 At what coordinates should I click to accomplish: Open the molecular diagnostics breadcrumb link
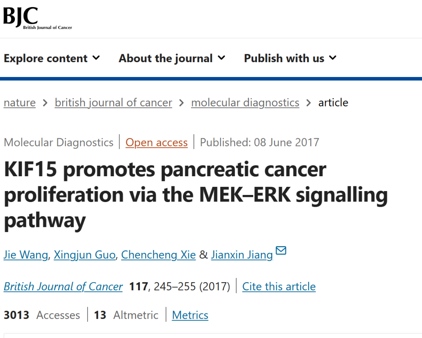click(x=245, y=102)
